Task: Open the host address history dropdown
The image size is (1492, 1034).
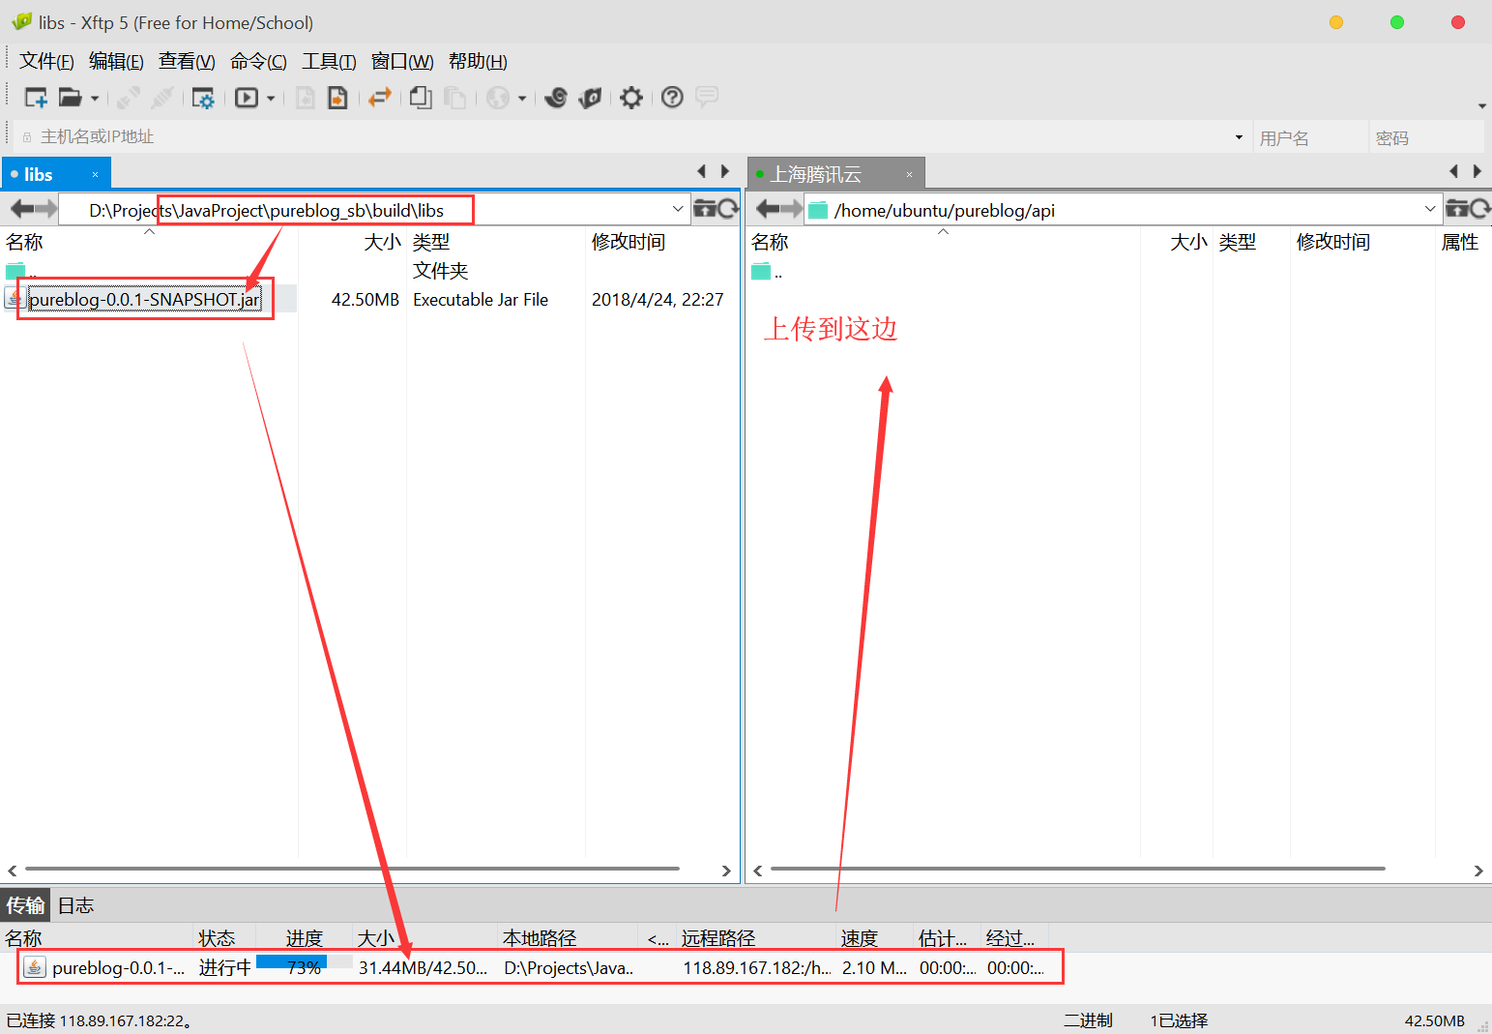Action: [x=1239, y=137]
